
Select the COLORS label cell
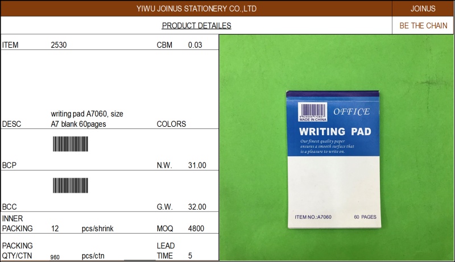click(171, 124)
